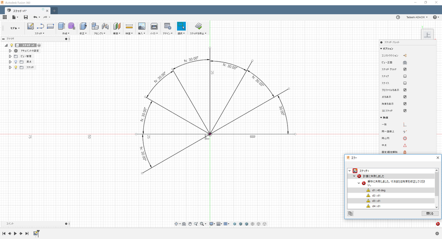Screen dimensions: 442x239
Task: Click the Joint icon under アセンブリ
Action: pyautogui.click(x=105, y=26)
